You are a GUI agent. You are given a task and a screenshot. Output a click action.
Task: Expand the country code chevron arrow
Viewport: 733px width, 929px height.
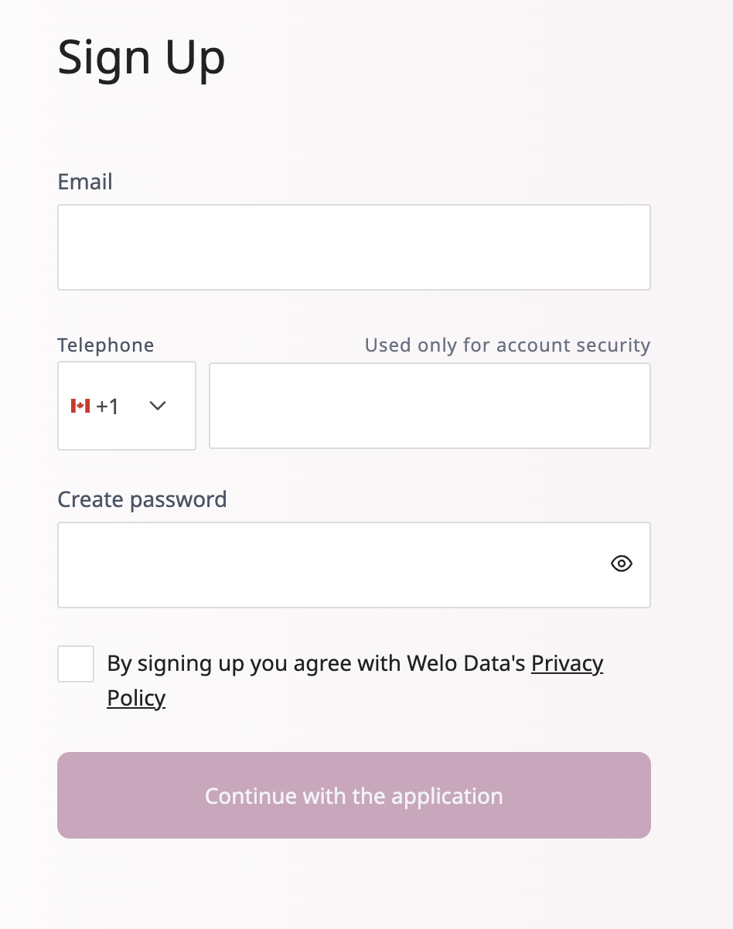click(x=158, y=406)
